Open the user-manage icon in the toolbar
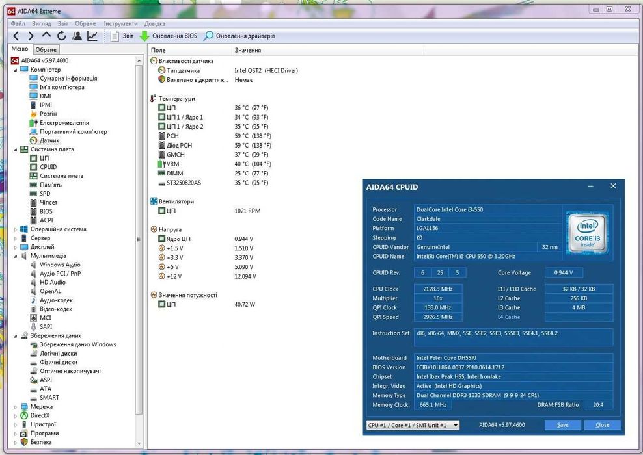 click(x=77, y=36)
